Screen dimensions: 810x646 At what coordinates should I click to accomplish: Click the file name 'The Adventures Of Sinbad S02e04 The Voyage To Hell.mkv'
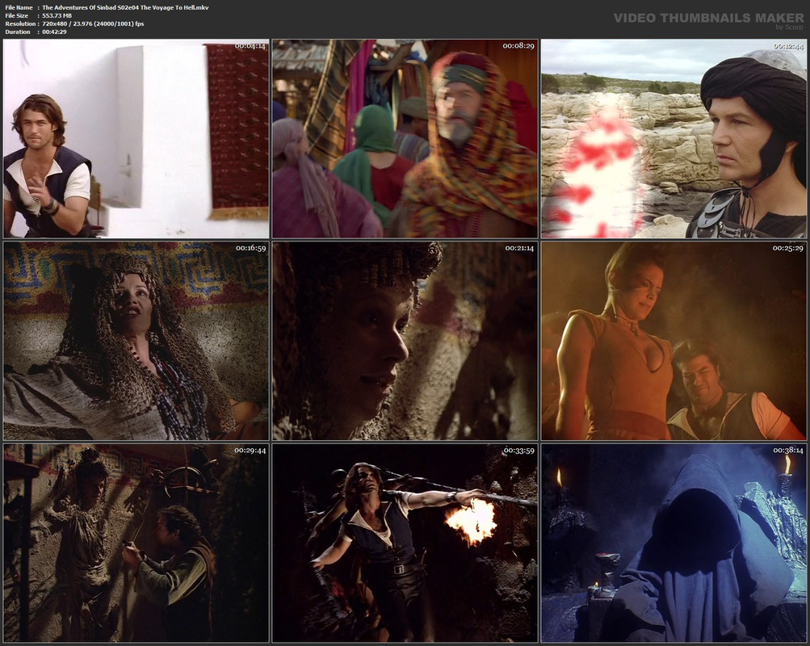click(125, 8)
